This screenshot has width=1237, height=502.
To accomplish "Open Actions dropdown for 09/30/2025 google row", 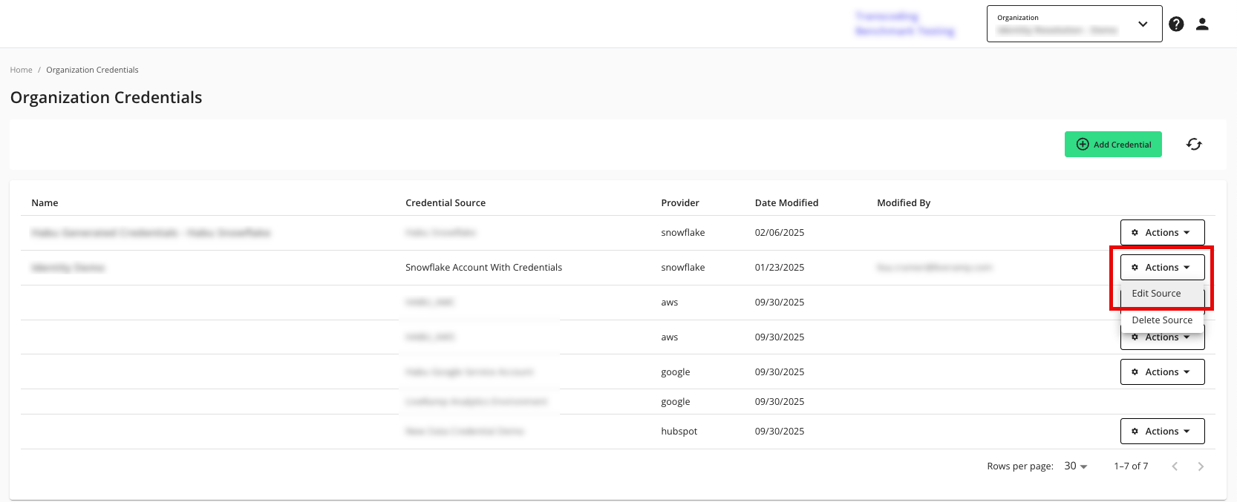I will pyautogui.click(x=1162, y=372).
